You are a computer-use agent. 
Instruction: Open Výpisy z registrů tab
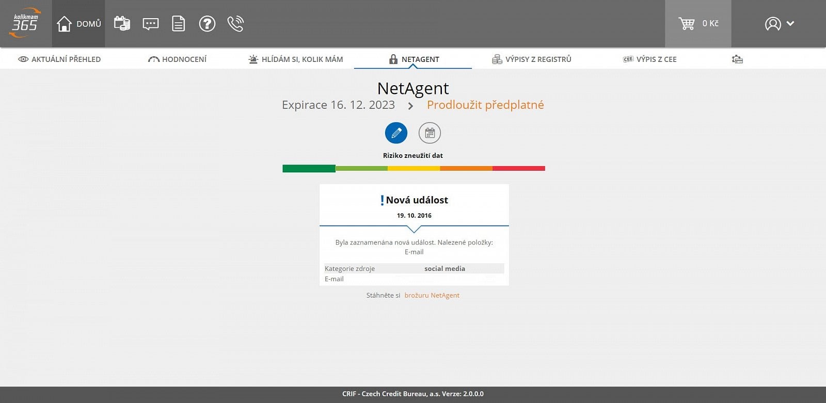532,59
